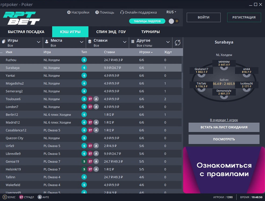
Task: Click the 5-seat badge on Genoa19 row
Action: pyautogui.click(x=84, y=162)
